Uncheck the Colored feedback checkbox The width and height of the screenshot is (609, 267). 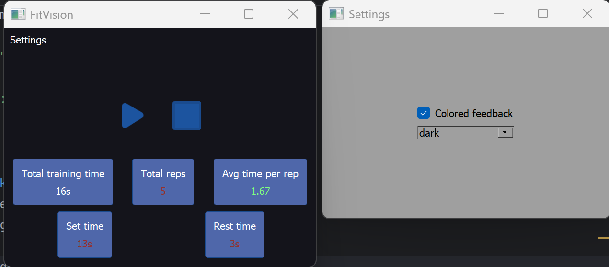click(x=424, y=113)
